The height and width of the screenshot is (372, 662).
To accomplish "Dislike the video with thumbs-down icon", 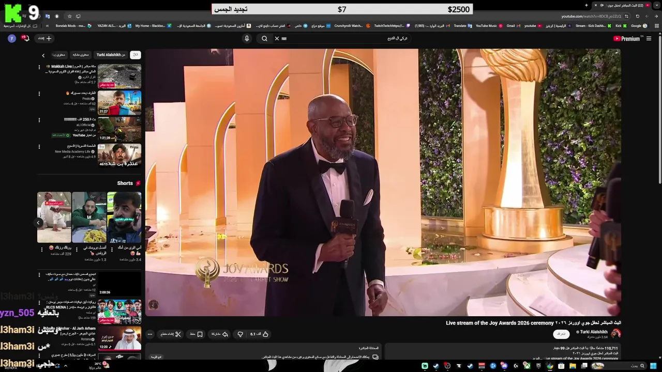I will [240, 334].
